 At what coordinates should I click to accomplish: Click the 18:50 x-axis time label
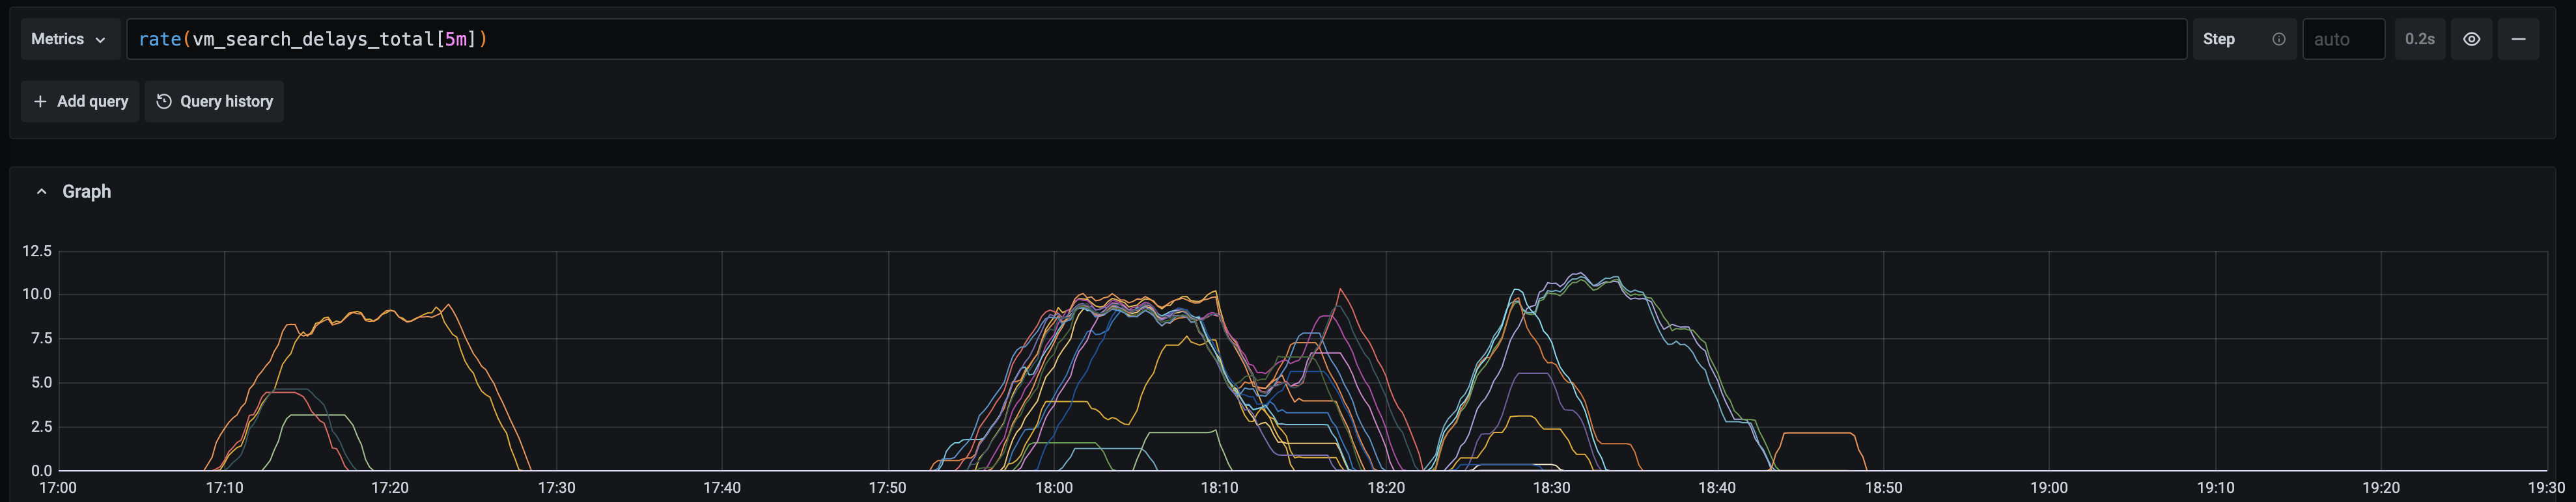click(x=1883, y=488)
